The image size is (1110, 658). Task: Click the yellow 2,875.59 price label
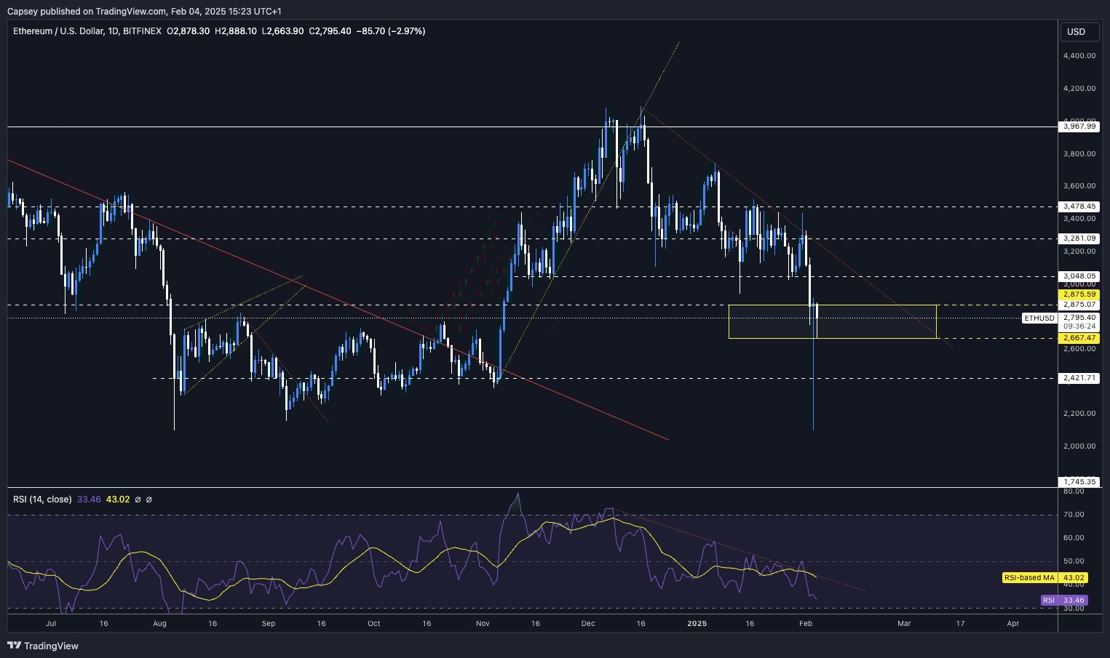(x=1080, y=294)
